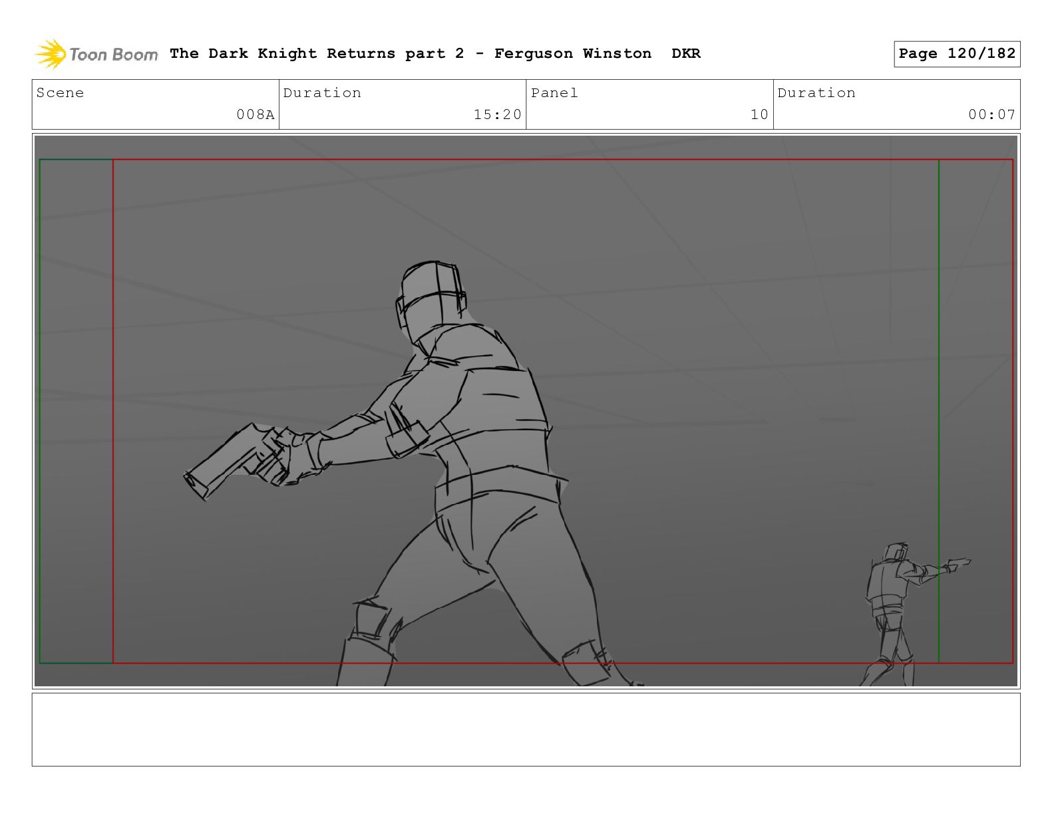Click the foreground figure's belt

[x=499, y=484]
